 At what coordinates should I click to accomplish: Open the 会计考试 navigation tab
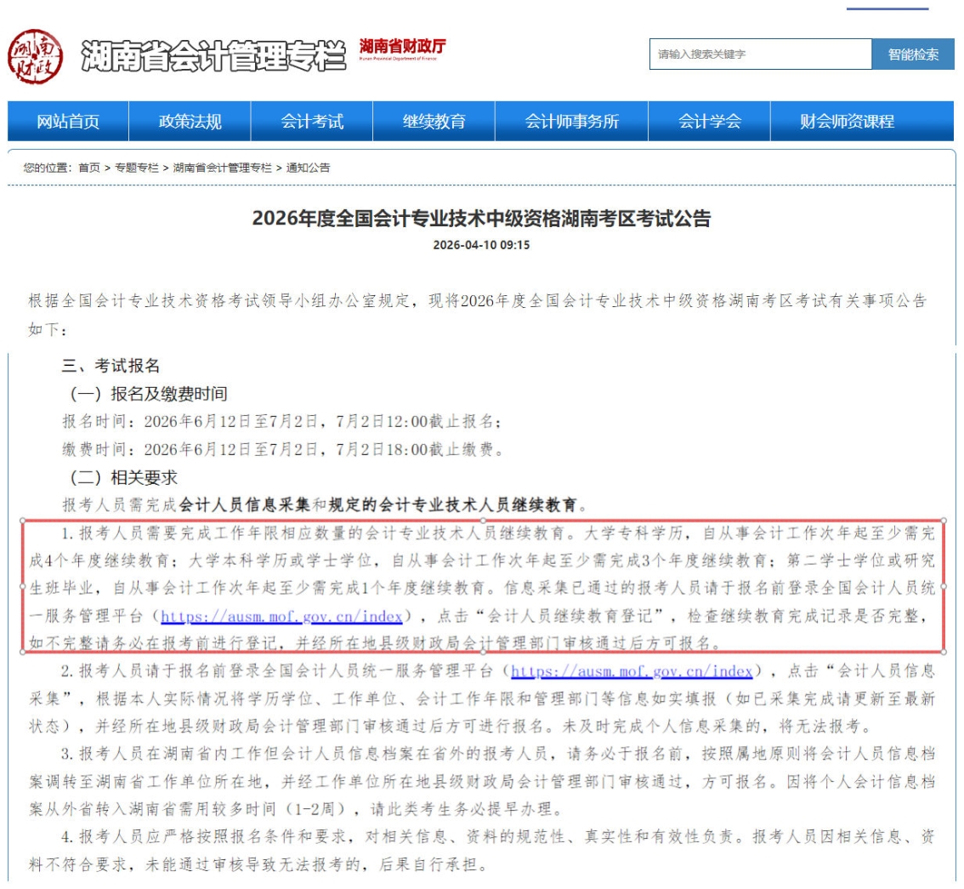[x=312, y=121]
